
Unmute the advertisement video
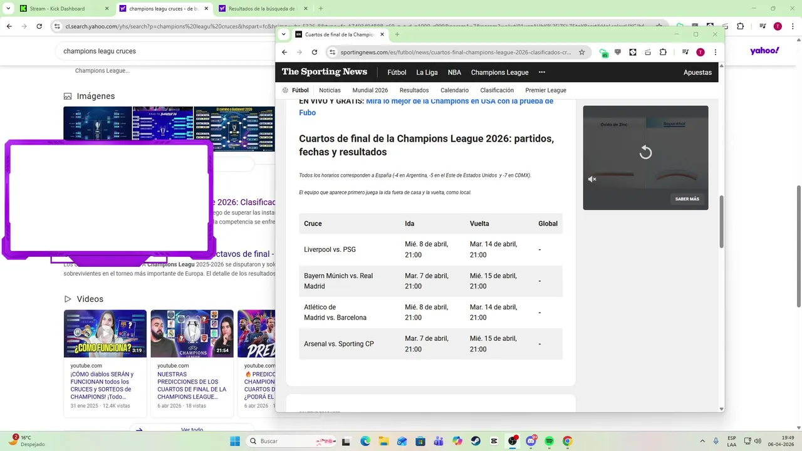click(x=592, y=179)
